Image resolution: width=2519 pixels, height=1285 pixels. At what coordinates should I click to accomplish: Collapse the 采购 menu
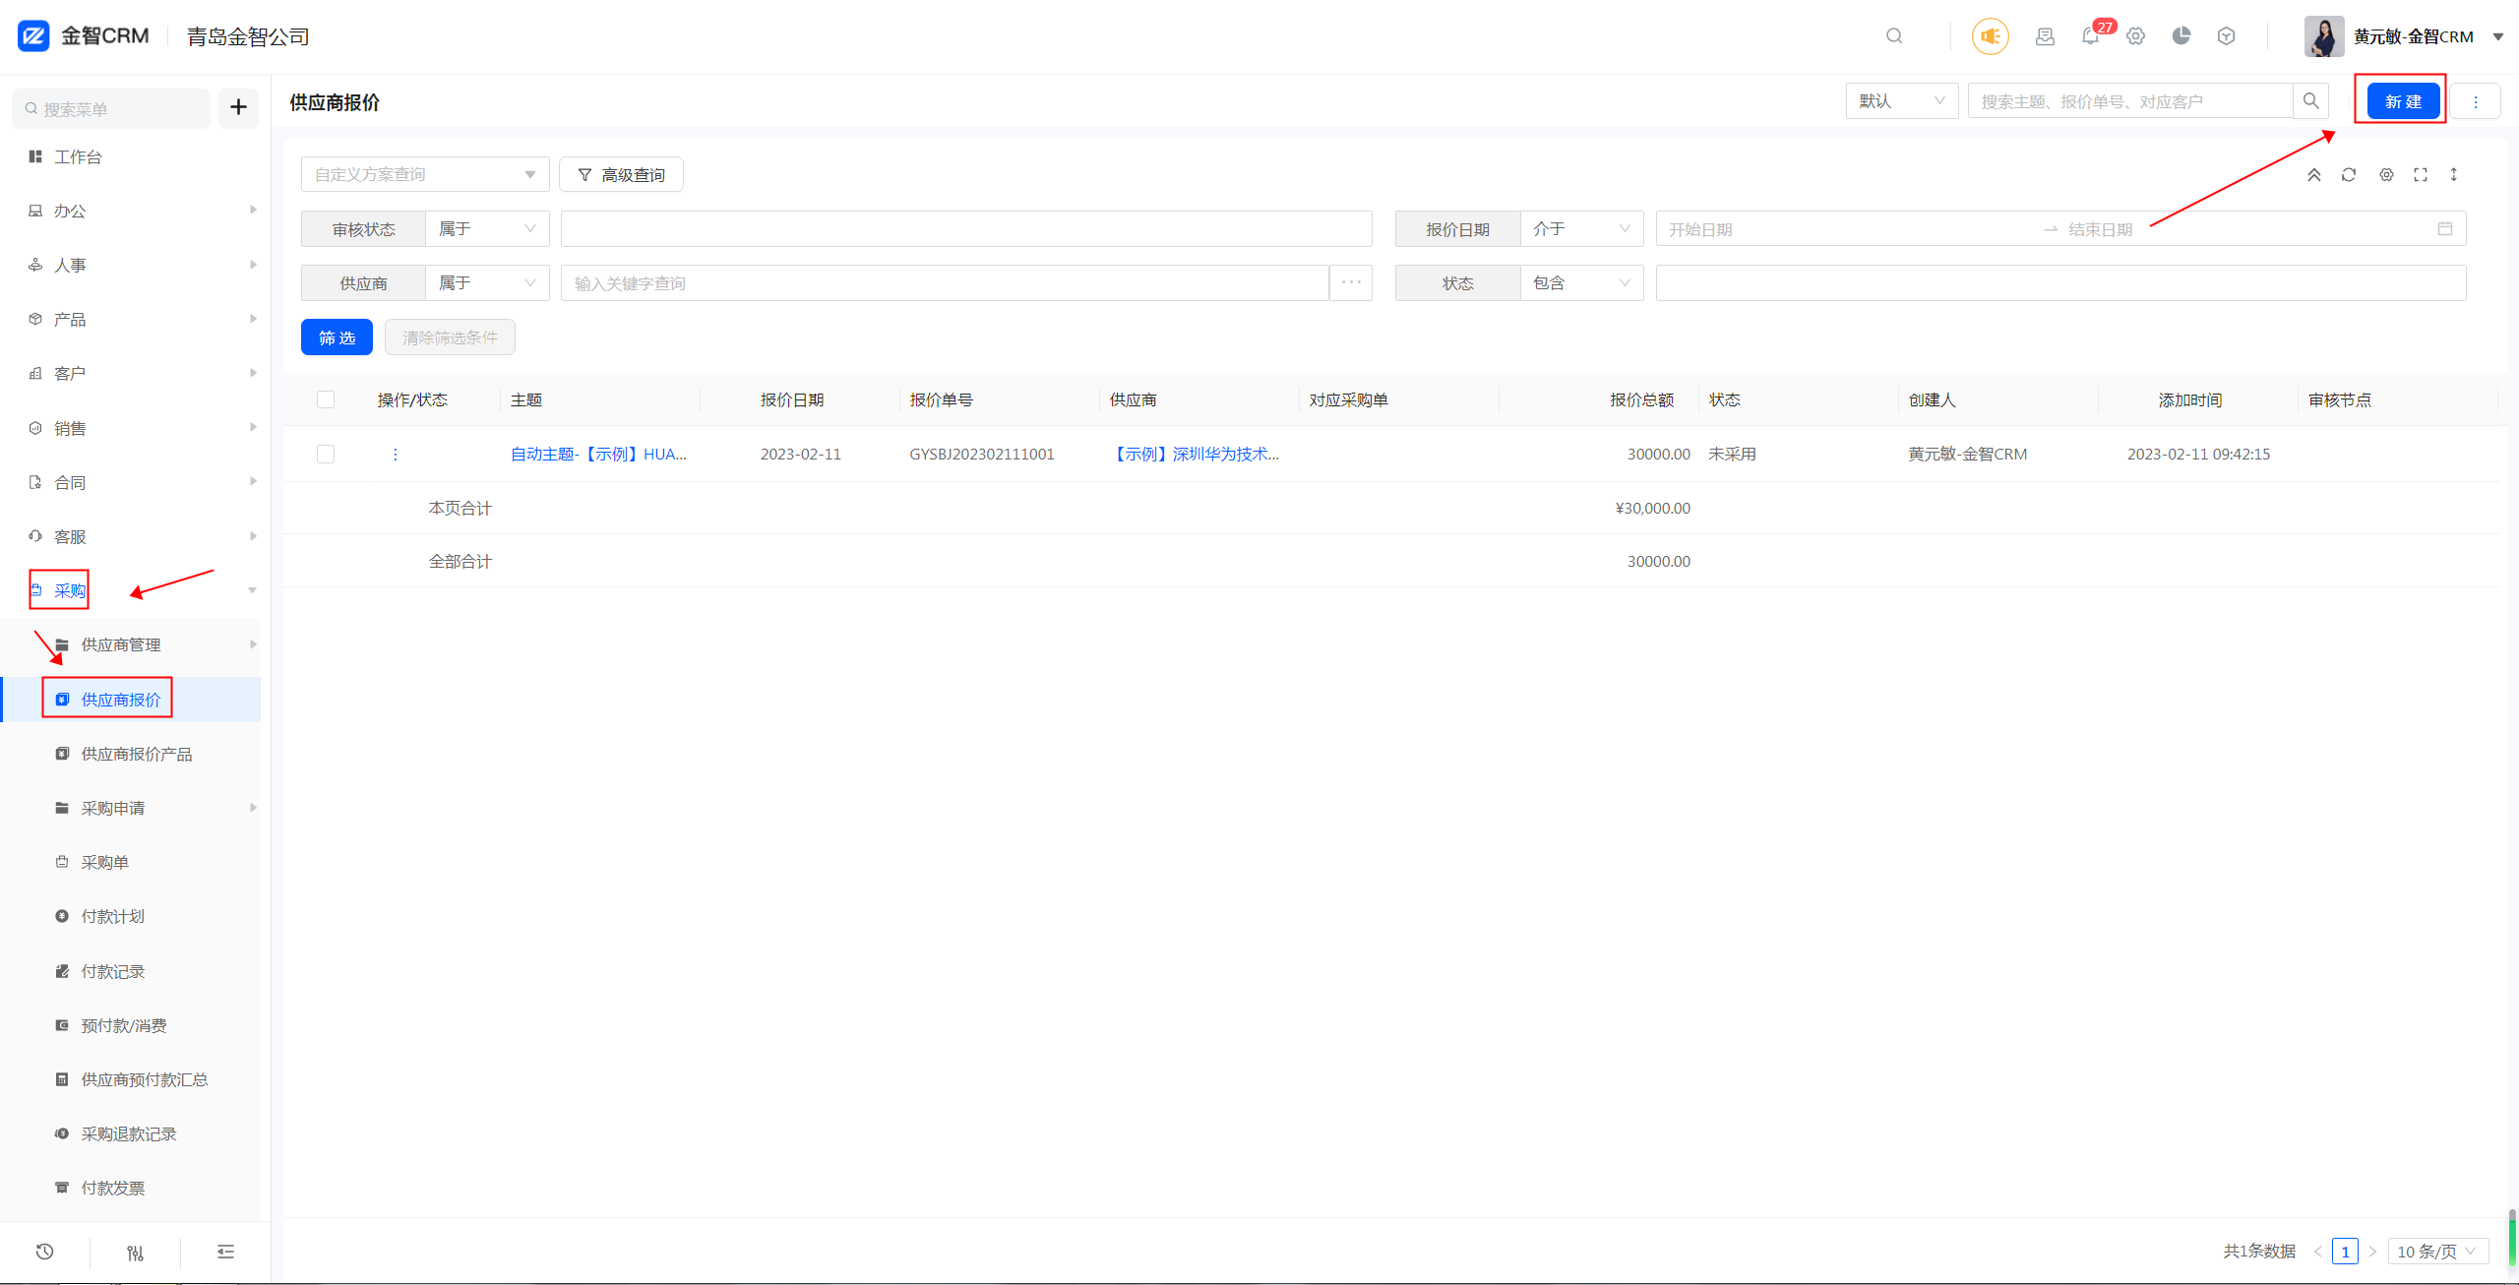(x=131, y=590)
